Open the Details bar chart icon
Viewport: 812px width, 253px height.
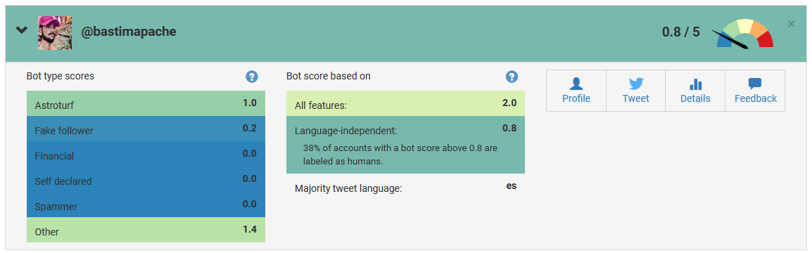click(695, 84)
